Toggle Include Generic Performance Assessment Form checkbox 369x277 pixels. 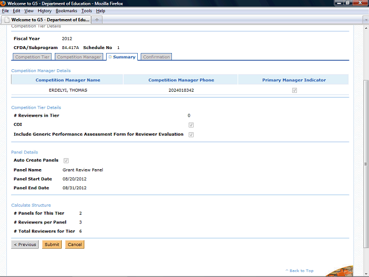pyautogui.click(x=191, y=134)
